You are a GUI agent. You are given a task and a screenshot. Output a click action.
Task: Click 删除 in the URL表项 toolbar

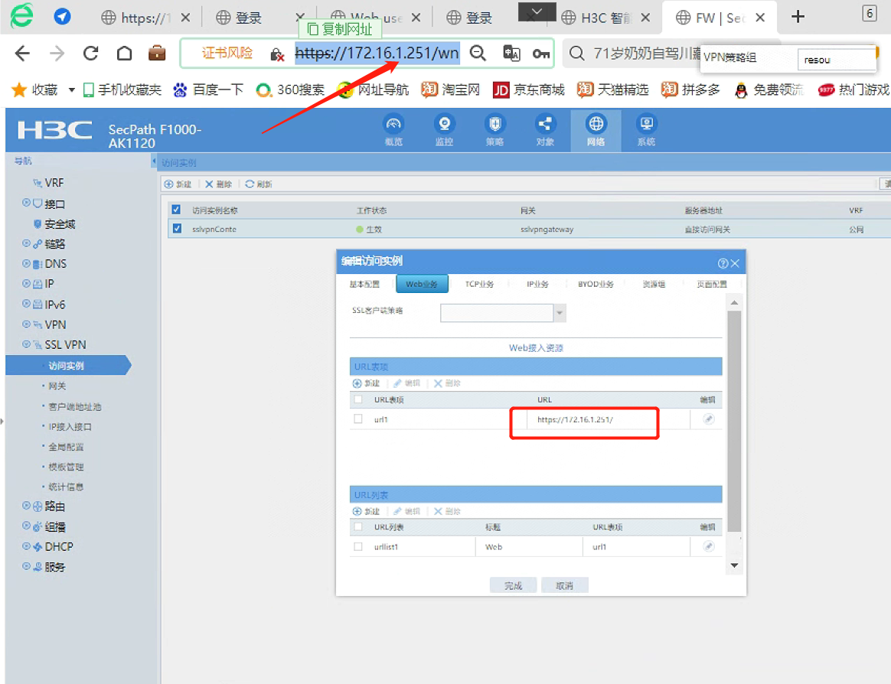point(447,383)
